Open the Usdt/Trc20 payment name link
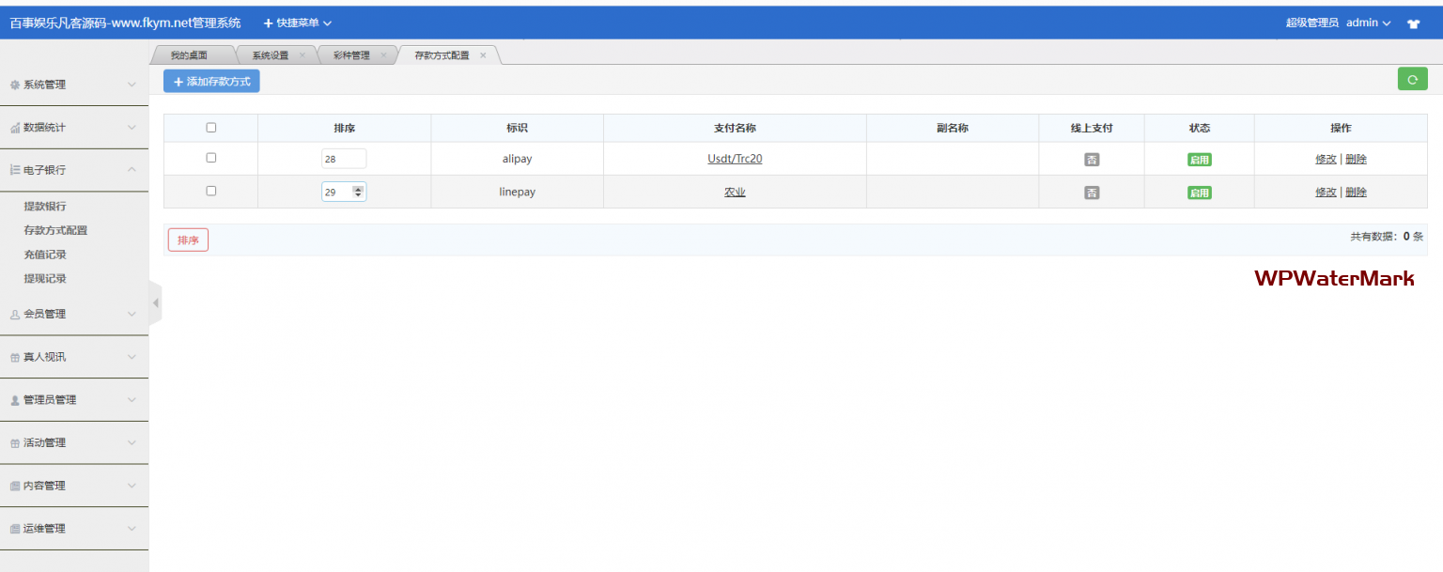This screenshot has height=572, width=1443. [735, 160]
